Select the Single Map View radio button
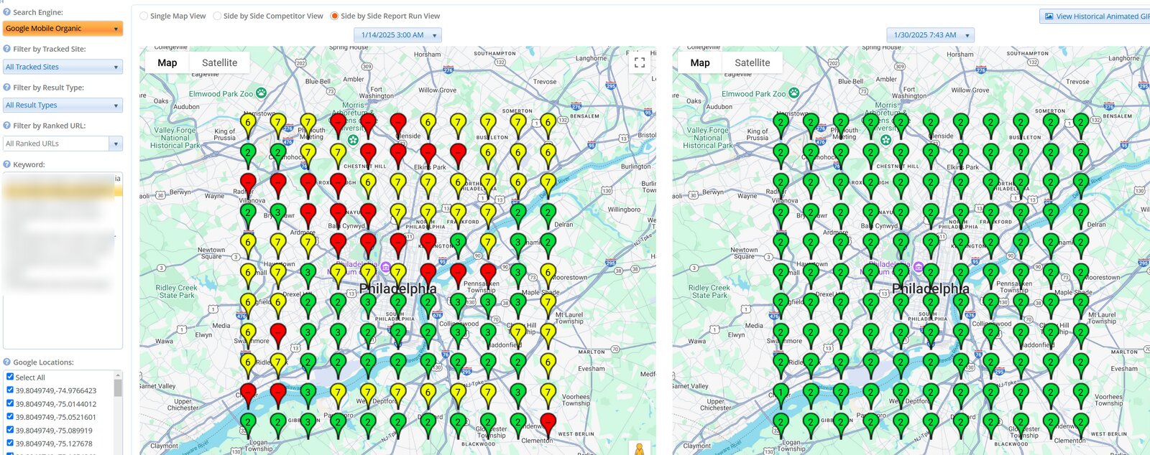The image size is (1150, 455). pos(144,16)
